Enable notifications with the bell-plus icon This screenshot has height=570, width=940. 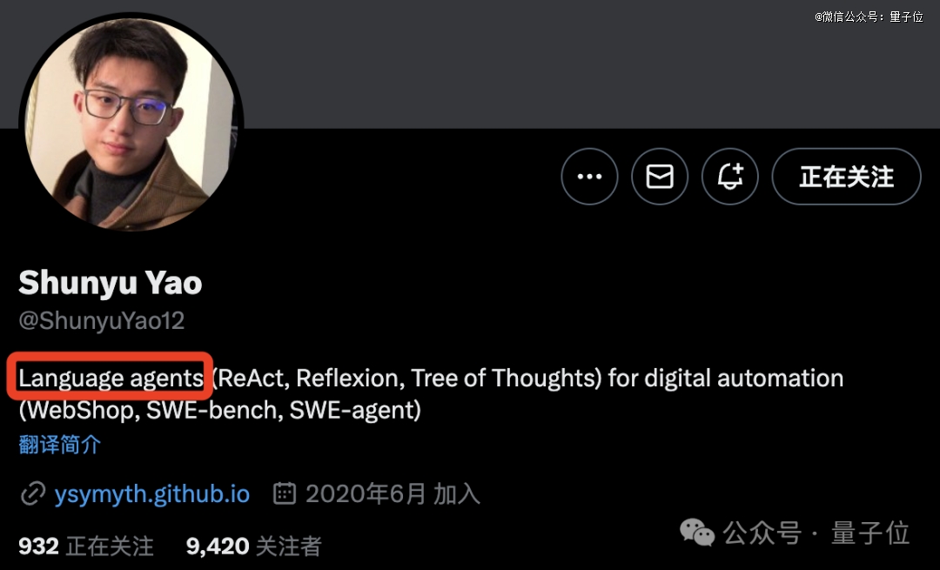730,176
